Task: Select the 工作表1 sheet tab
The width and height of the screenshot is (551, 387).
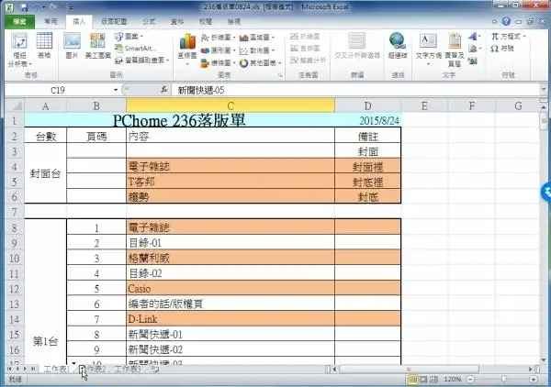Action: 56,369
